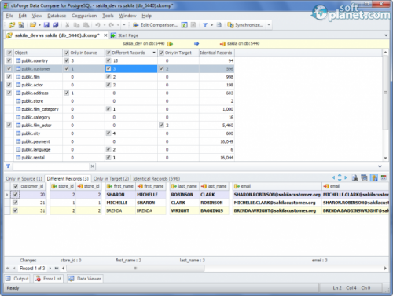Viewport: 393px width, 296px height.
Task: Click the report document icon beside the filter
Action: (x=219, y=25)
